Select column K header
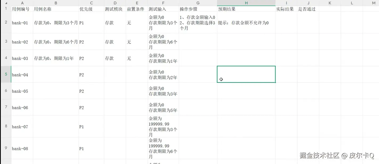Screen dimensions: 379x164 [x=330, y=3]
